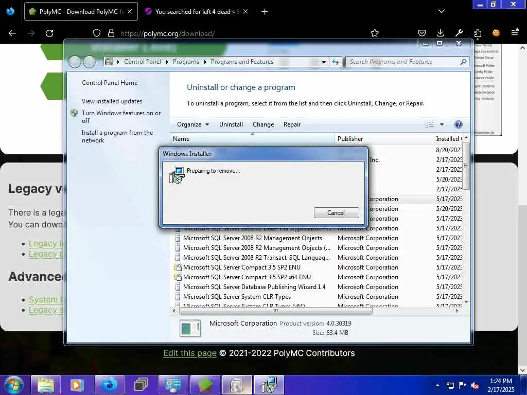The image size is (527, 395).
Task: Click the muted volume tray icon
Action: click(x=475, y=385)
